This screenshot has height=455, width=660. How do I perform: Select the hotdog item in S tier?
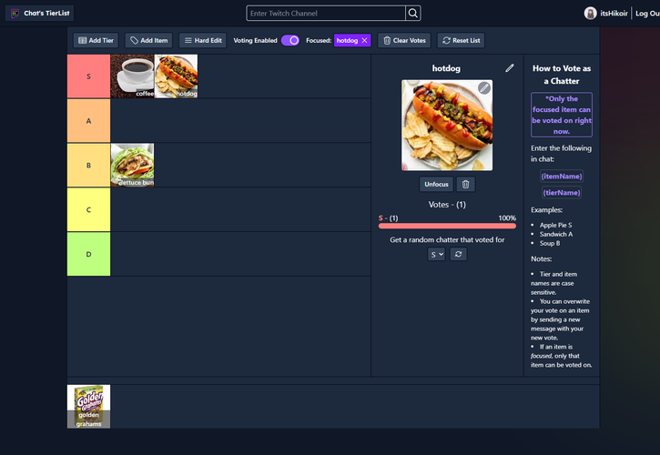tap(177, 76)
